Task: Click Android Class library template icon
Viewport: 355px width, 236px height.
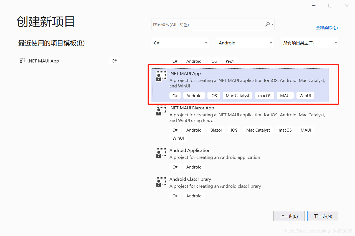Action: pos(161,182)
